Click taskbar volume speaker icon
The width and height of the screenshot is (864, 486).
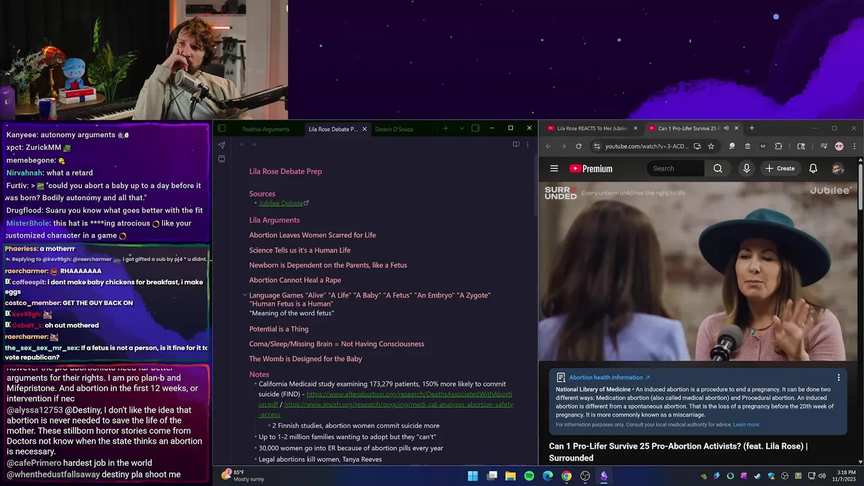822,477
